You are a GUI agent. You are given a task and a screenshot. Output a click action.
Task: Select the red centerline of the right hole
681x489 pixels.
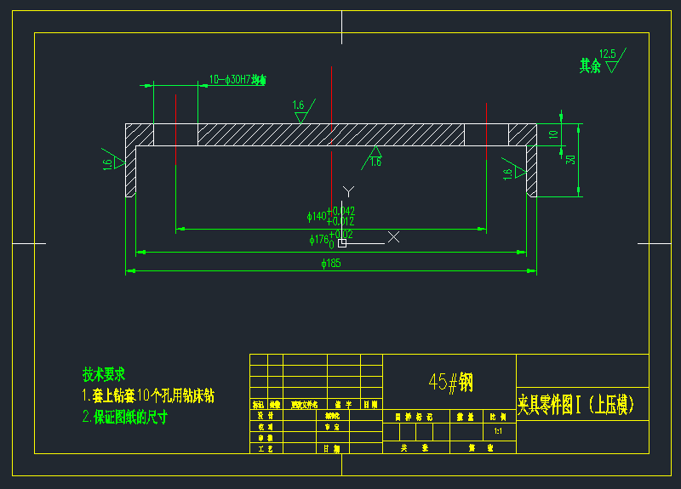pos(486,132)
